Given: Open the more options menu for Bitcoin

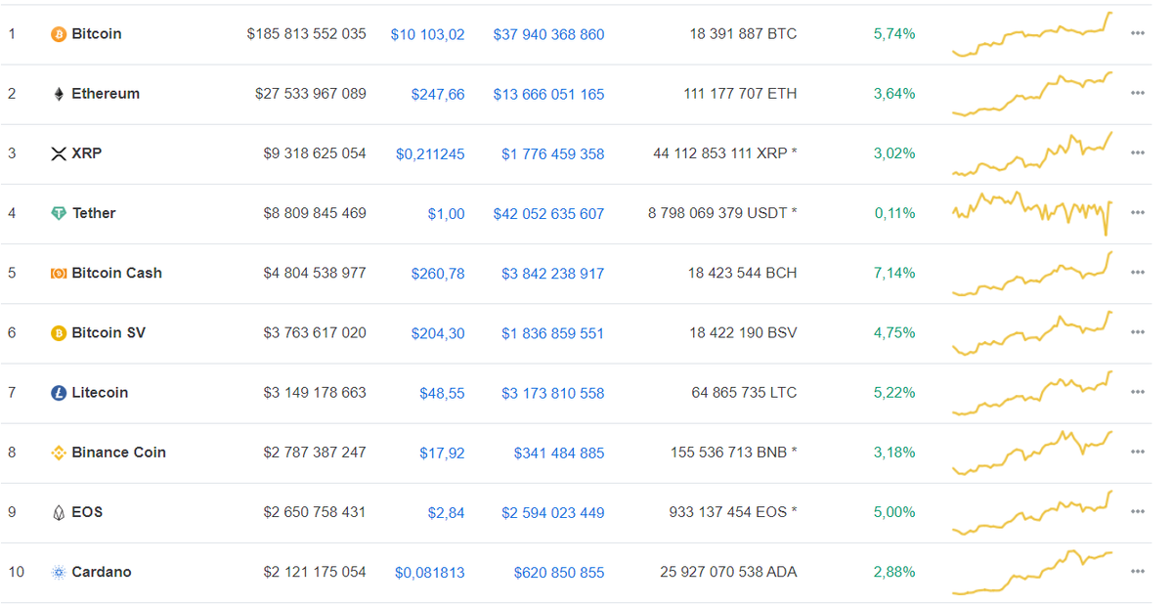Looking at the screenshot, I should pyautogui.click(x=1137, y=33).
